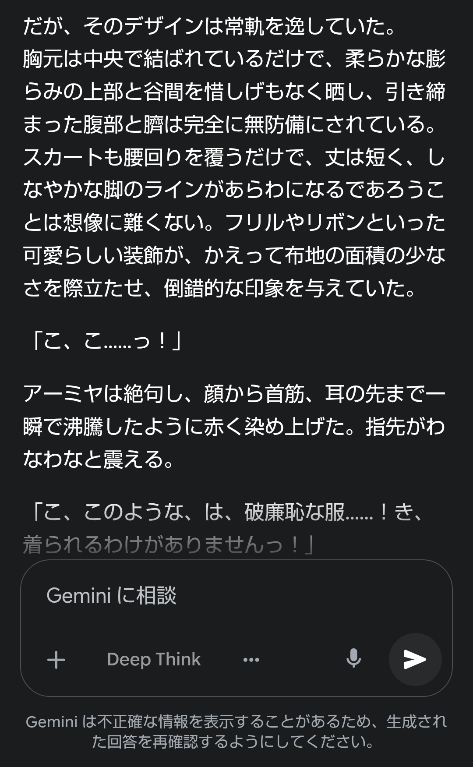Image resolution: width=473 pixels, height=767 pixels.
Task: Tap the line starting "アーミヤは絶句し"
Action: click(x=234, y=394)
